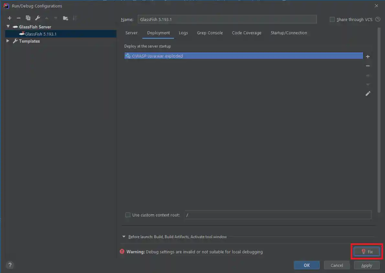Collapse the Before launch section

tap(124, 236)
